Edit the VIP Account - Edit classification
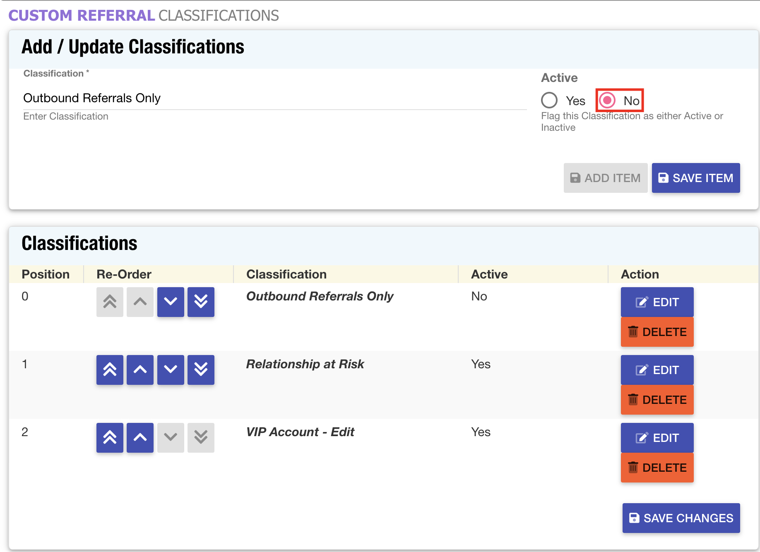Viewport: 760px width, 552px height. pyautogui.click(x=657, y=438)
